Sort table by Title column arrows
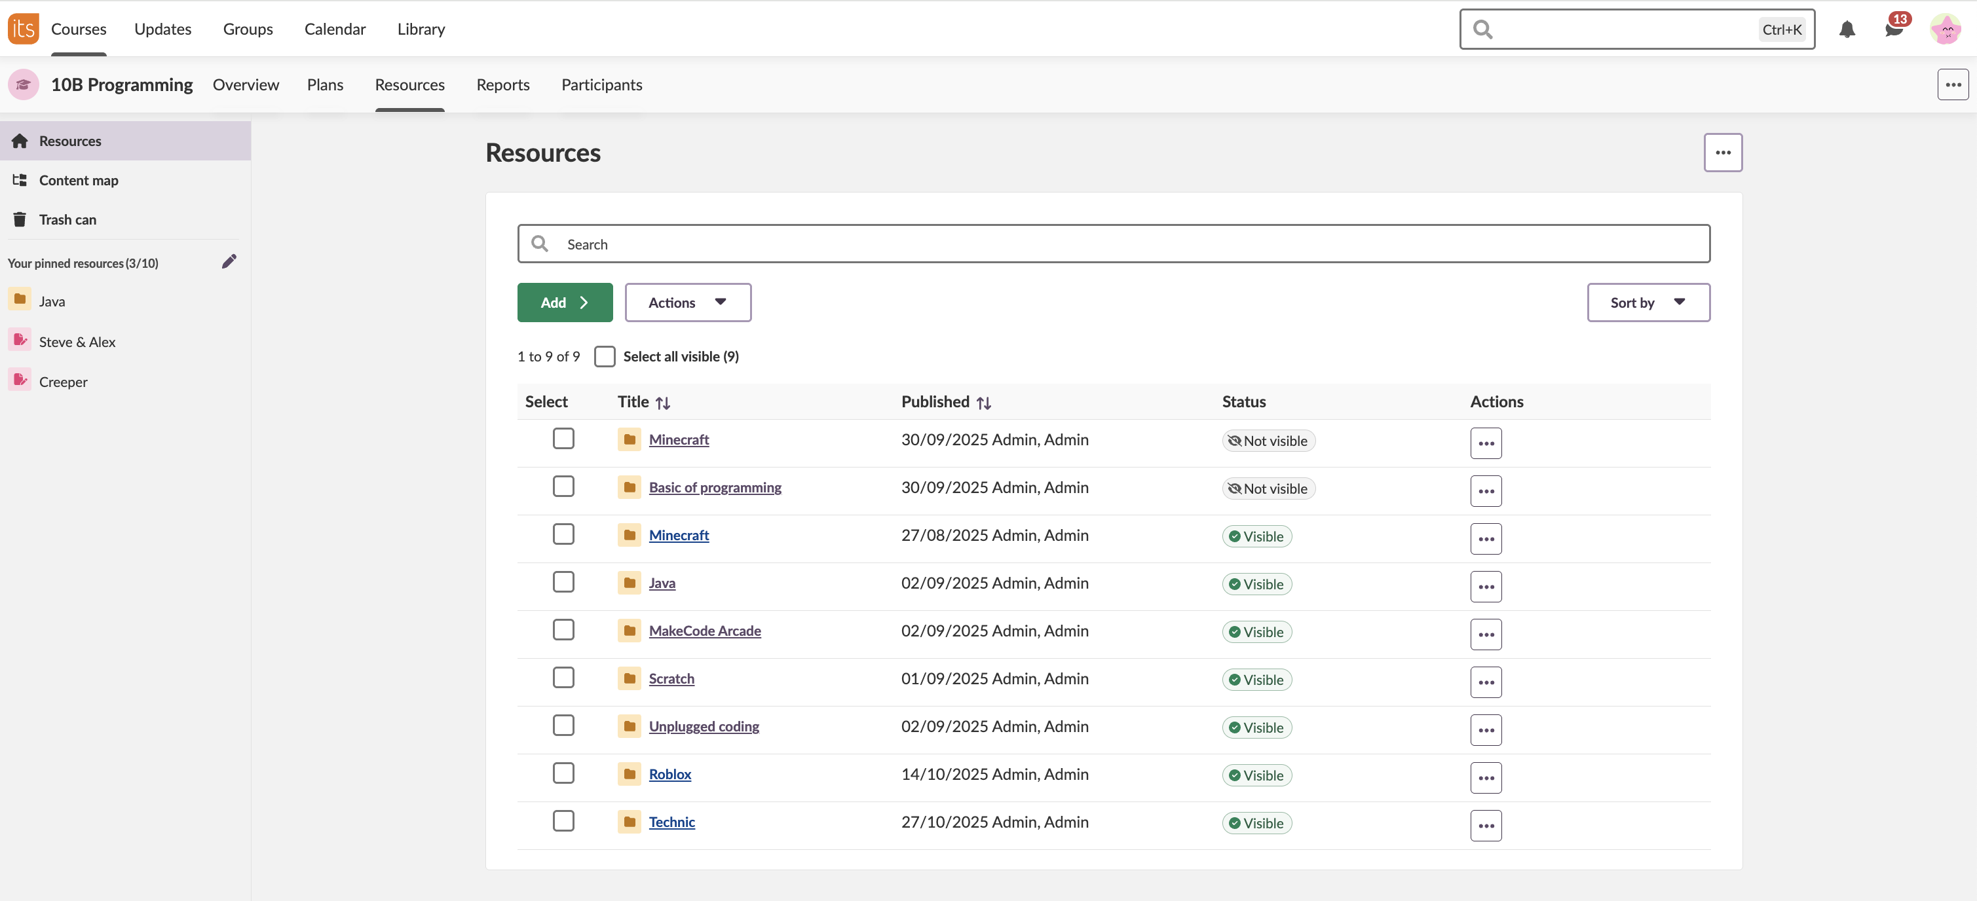 (663, 402)
